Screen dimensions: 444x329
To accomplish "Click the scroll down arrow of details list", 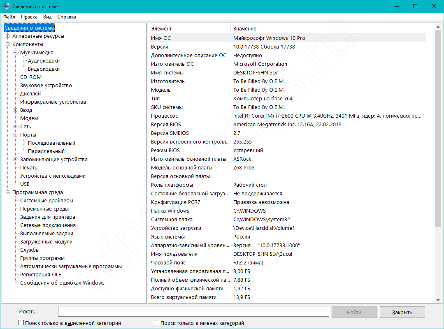I will (439, 300).
